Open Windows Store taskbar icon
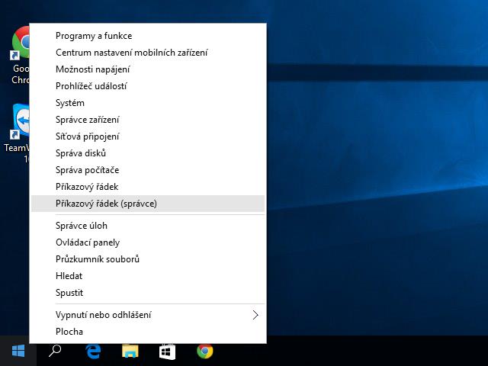 pos(167,351)
